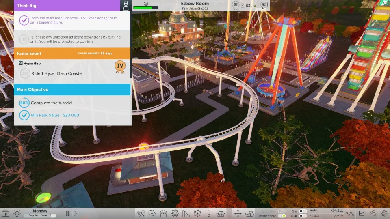Open the scenery and trees menu
Screen dimensions: 390x219
click(152, 213)
